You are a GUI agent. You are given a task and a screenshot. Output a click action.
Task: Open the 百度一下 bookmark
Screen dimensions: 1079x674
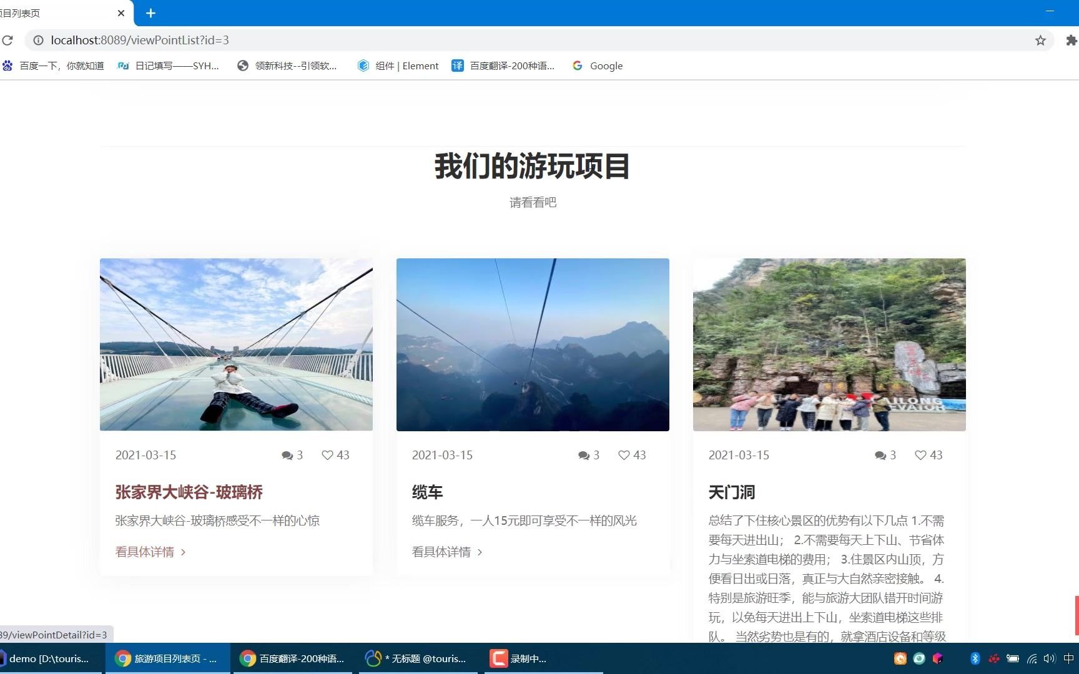coord(54,66)
